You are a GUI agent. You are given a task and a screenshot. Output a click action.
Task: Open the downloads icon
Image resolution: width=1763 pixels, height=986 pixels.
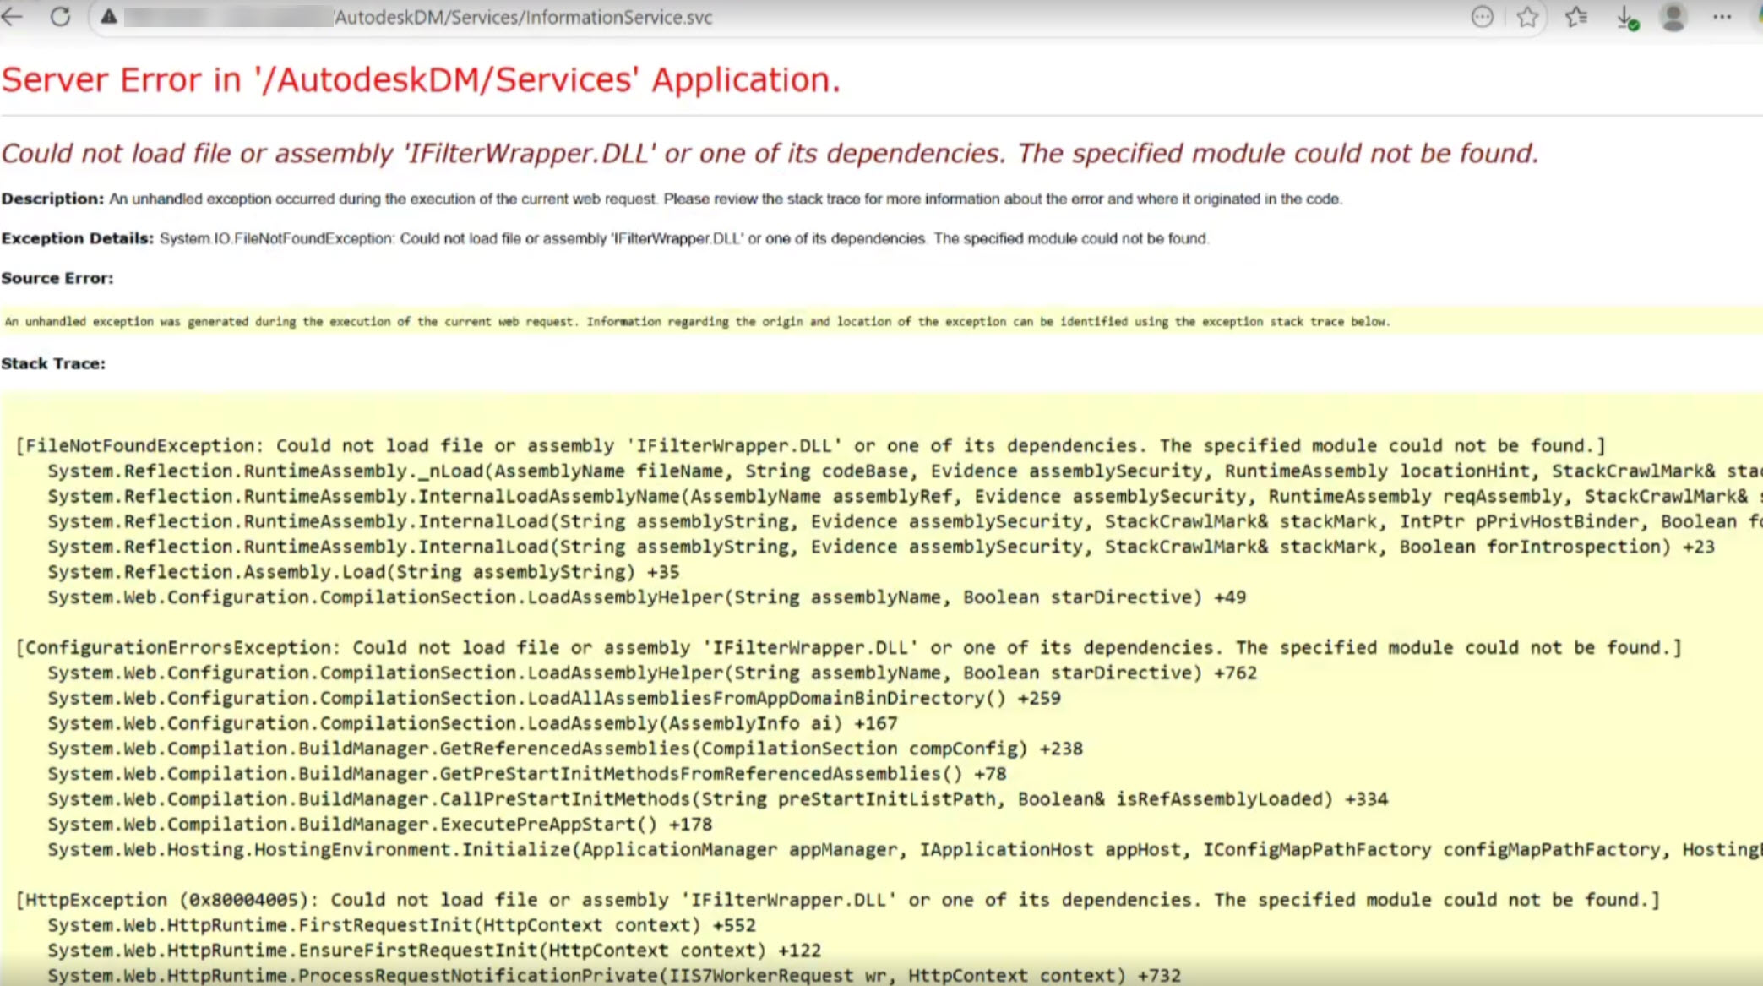(1626, 18)
